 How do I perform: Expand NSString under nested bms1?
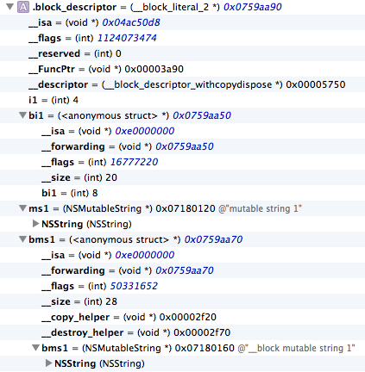[x=48, y=363]
